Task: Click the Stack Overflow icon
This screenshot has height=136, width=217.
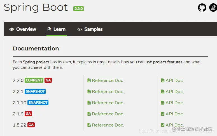Action: [213, 8]
